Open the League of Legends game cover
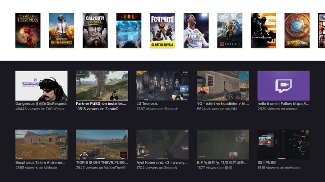Screen dimensions: 325x182 pyautogui.click(x=28, y=31)
